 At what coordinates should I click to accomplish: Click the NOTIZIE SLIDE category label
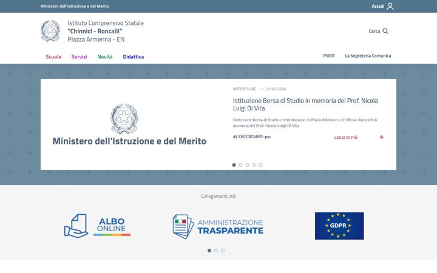244,89
